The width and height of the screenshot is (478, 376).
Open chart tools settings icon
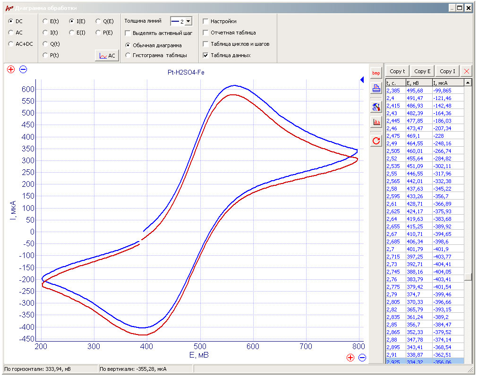pos(376,107)
